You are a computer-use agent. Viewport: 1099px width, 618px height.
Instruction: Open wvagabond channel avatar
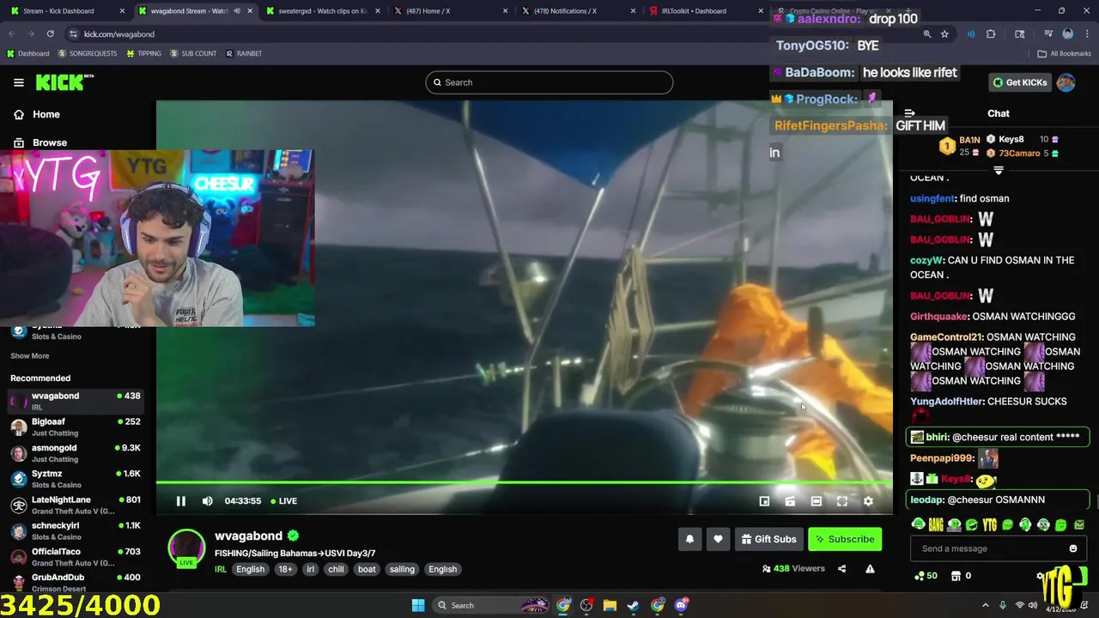coord(186,548)
